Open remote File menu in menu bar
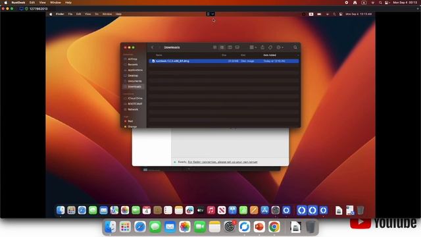The height and width of the screenshot is (237, 421). (x=70, y=14)
